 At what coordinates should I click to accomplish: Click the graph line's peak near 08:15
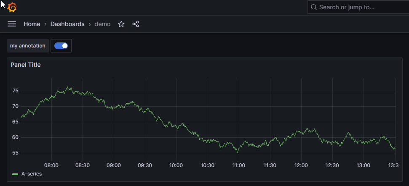coord(68,87)
